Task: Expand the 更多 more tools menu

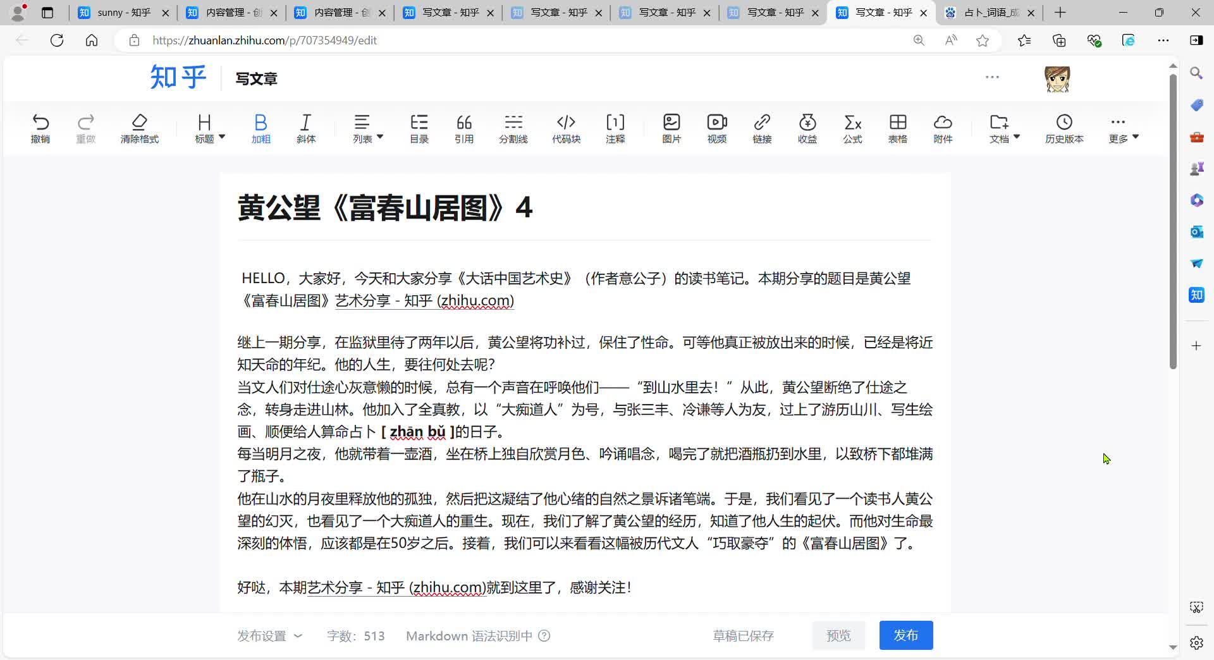Action: pos(1123,128)
